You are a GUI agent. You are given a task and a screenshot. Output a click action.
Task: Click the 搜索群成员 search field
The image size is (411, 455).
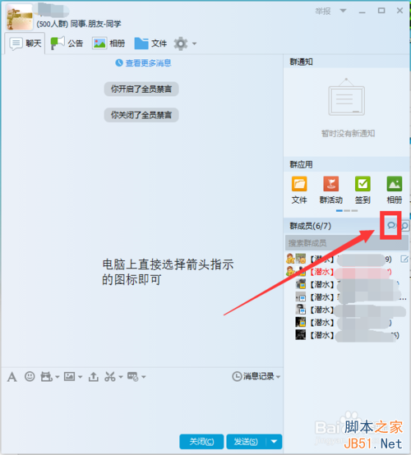pos(347,243)
